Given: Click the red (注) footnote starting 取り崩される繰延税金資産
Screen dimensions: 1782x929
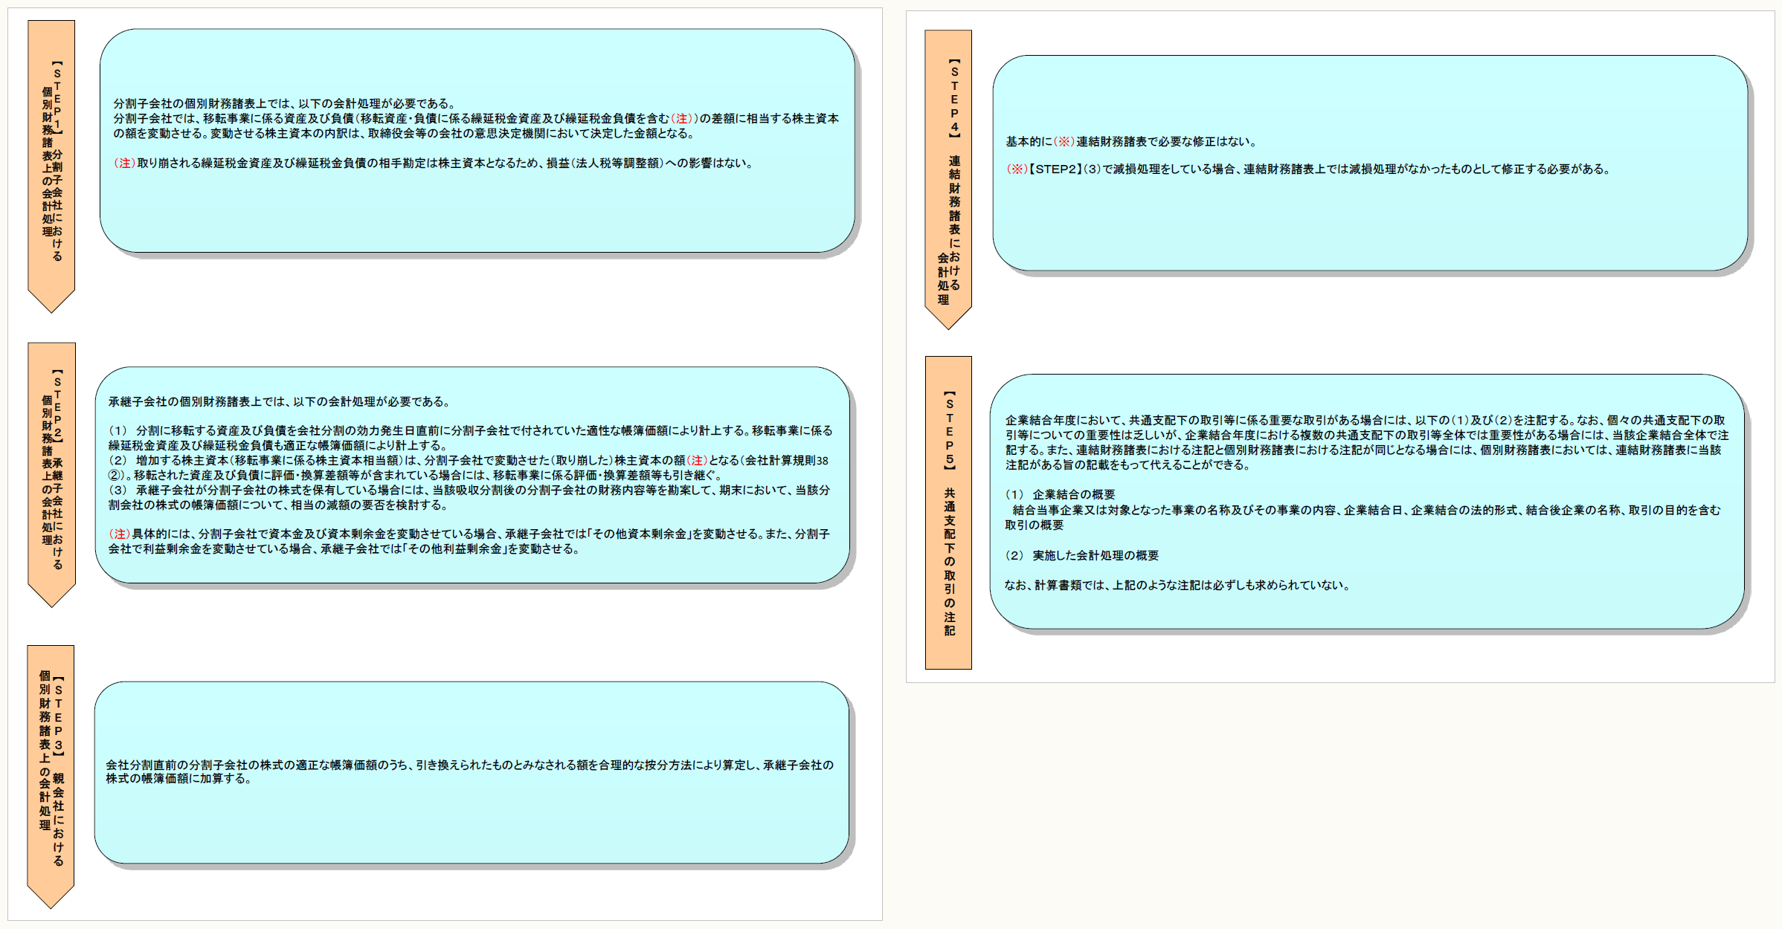Looking at the screenshot, I should click(x=124, y=164).
